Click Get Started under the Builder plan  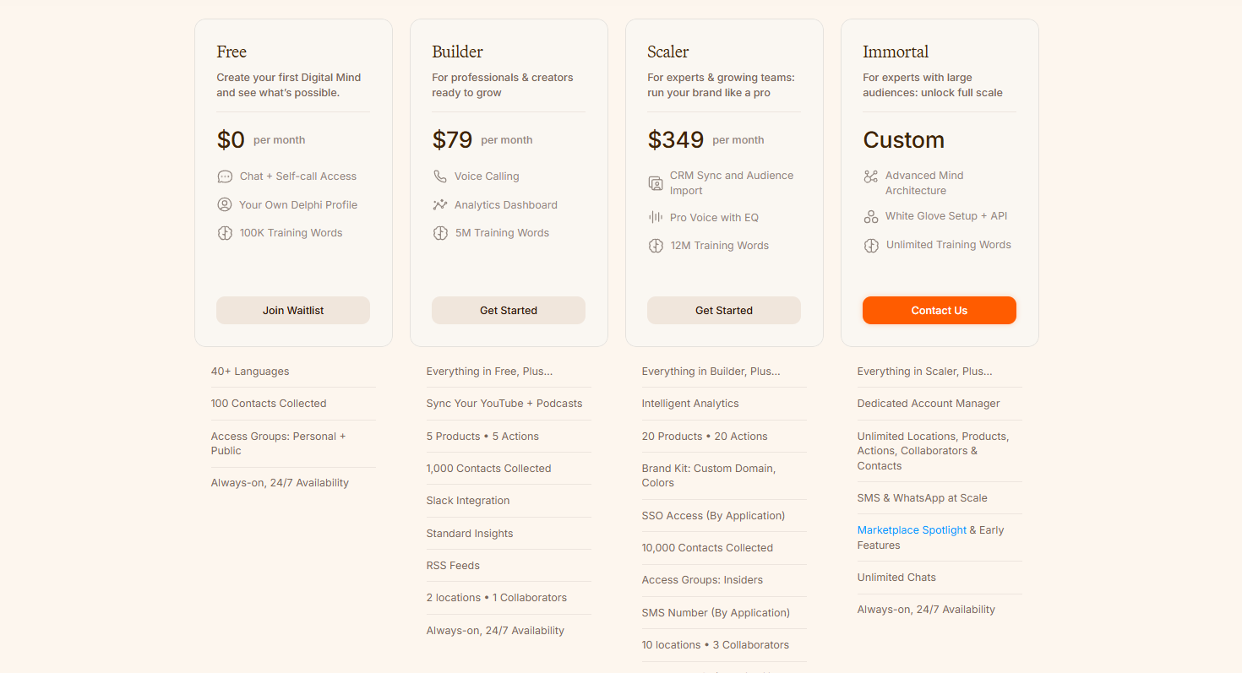tap(509, 310)
